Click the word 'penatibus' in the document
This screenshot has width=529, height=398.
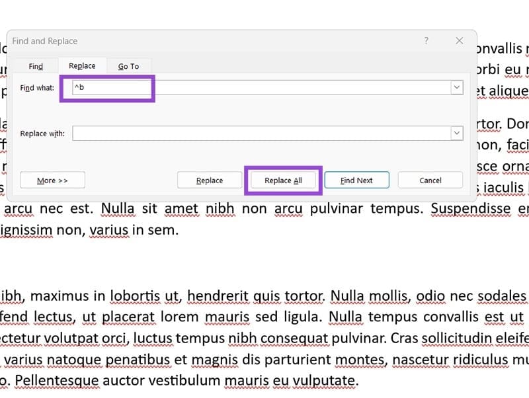(x=138, y=360)
